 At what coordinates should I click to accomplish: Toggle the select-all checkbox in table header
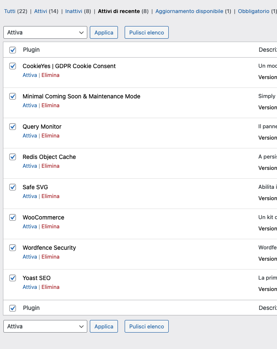[13, 50]
